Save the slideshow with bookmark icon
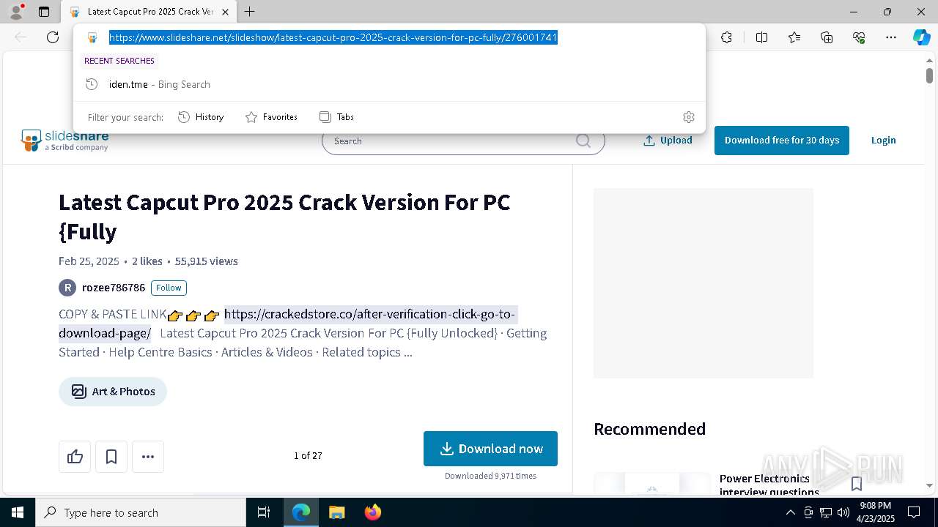The height and width of the screenshot is (527, 938). tap(111, 457)
